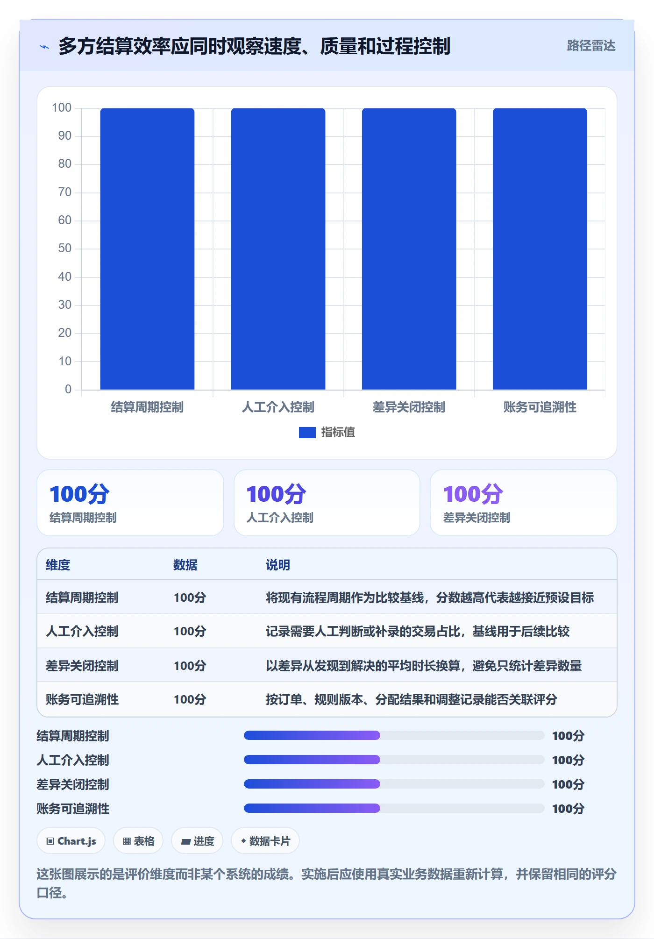Click the 人工介入控制 bar in chart
The height and width of the screenshot is (939, 654).
(x=278, y=249)
